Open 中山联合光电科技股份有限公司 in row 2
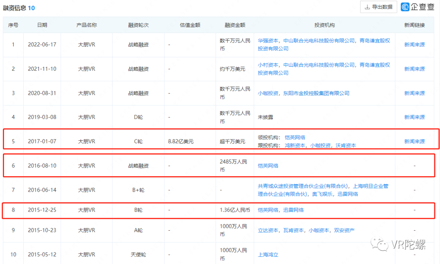Image resolution: width=440 pixels, height=264 pixels. (x=319, y=65)
